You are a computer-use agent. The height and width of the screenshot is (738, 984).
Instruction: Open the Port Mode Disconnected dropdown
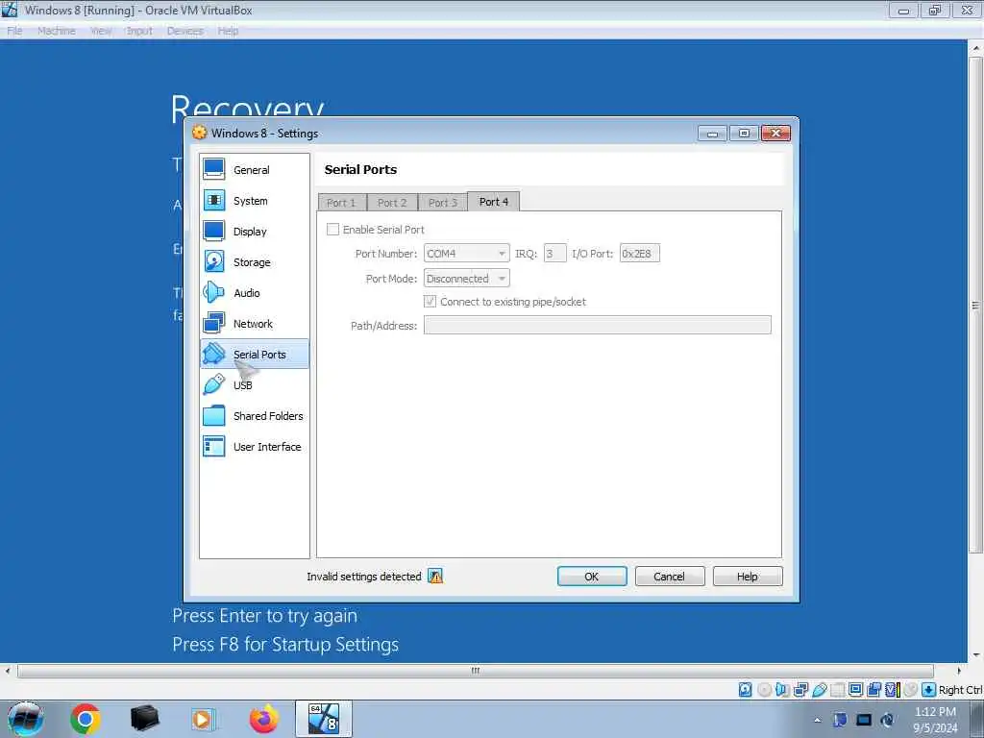tap(466, 278)
